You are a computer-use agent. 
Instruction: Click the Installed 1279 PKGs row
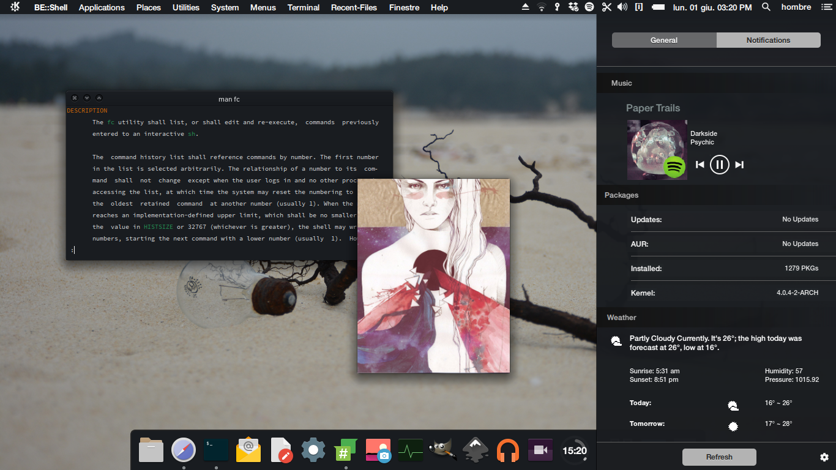(725, 268)
